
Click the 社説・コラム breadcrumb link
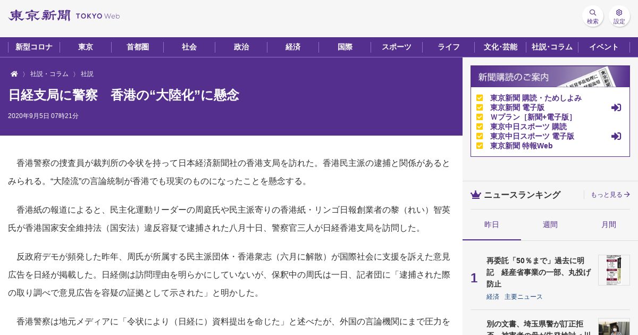(49, 74)
